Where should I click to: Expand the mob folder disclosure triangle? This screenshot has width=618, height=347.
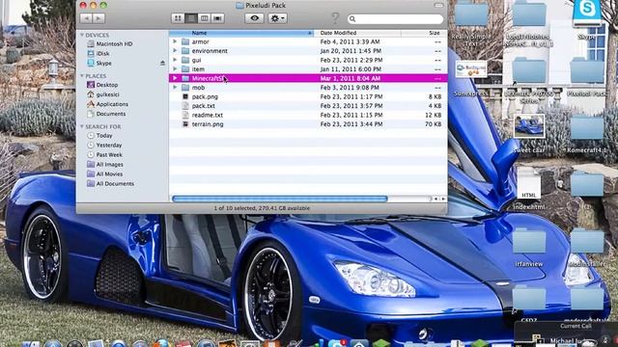pos(175,88)
